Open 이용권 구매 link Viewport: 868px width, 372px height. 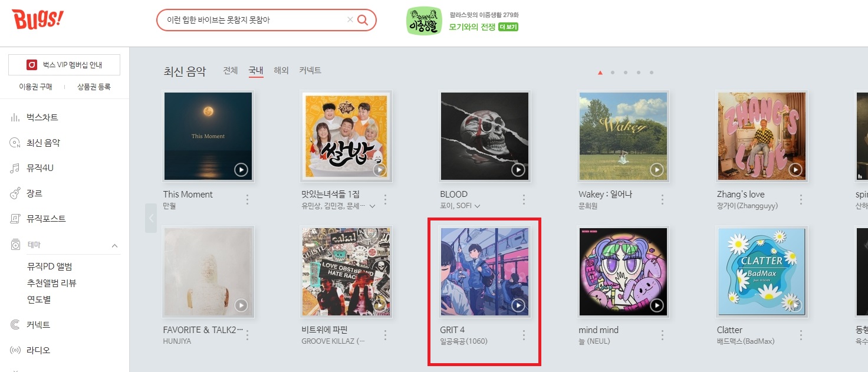click(35, 87)
